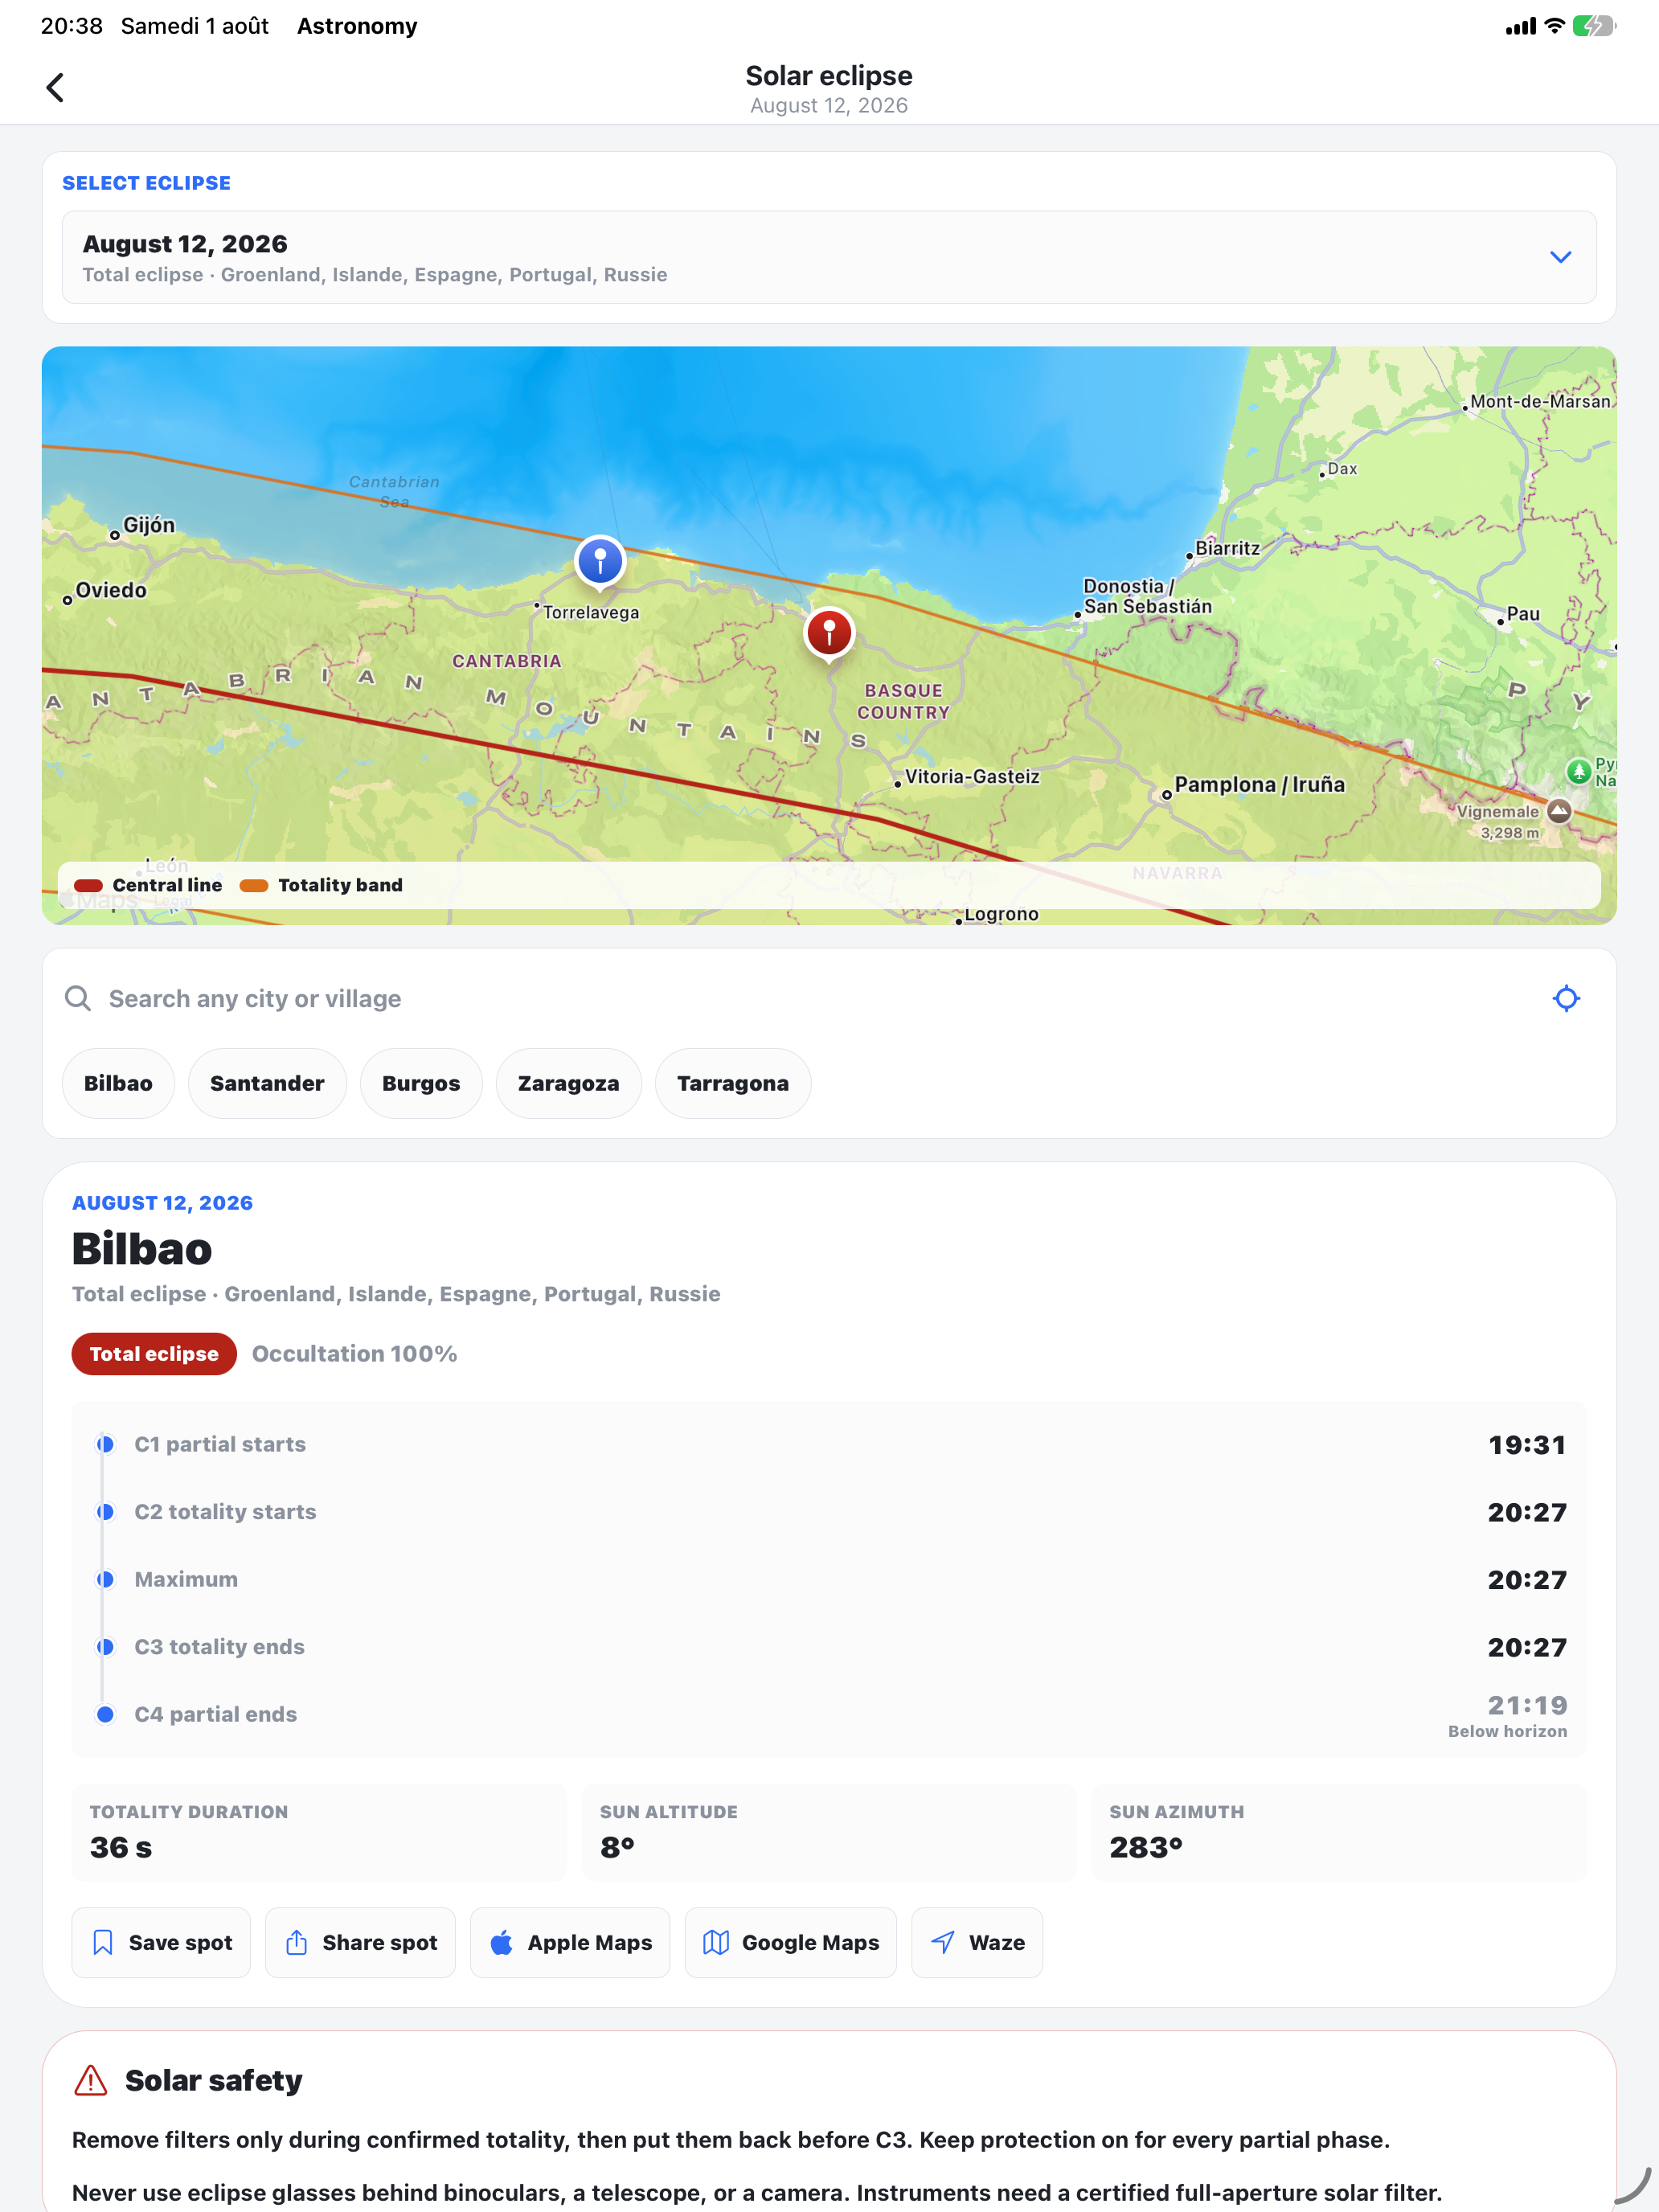Screen dimensions: 1659x2212
Task: Tap the 21:19 Below horizon time
Action: point(1508,1715)
